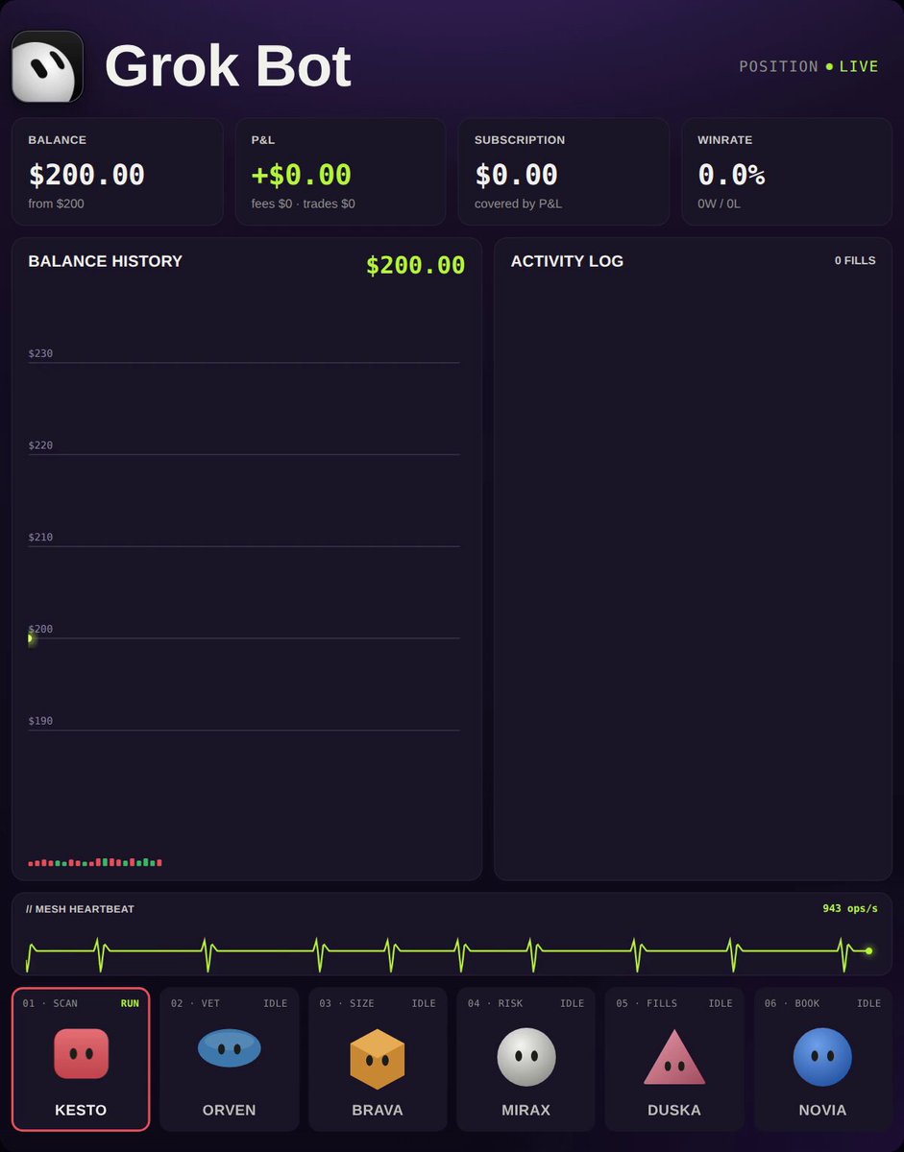The height and width of the screenshot is (1152, 904).
Task: Click the Activity Log heading
Action: click(x=567, y=261)
